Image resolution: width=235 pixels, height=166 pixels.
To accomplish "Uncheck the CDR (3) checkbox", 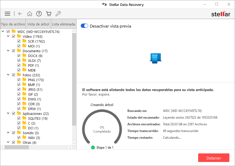I will click(19, 104).
